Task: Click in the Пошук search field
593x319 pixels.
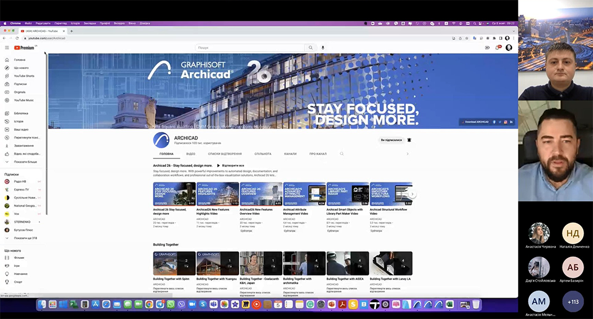Action: [x=250, y=47]
